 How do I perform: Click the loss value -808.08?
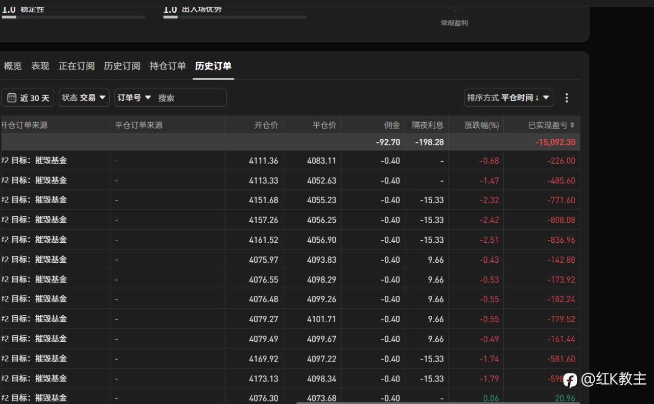[561, 220]
